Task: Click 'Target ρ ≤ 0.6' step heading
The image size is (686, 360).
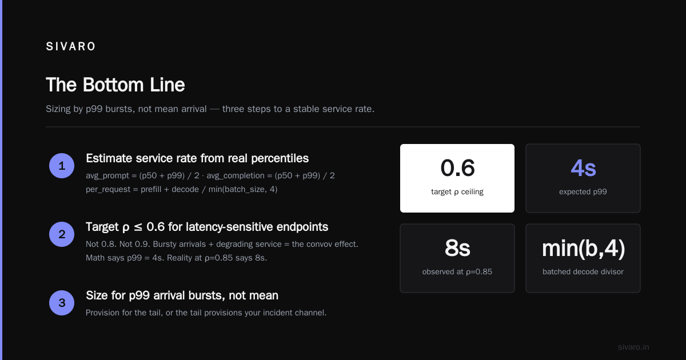Action: point(207,227)
